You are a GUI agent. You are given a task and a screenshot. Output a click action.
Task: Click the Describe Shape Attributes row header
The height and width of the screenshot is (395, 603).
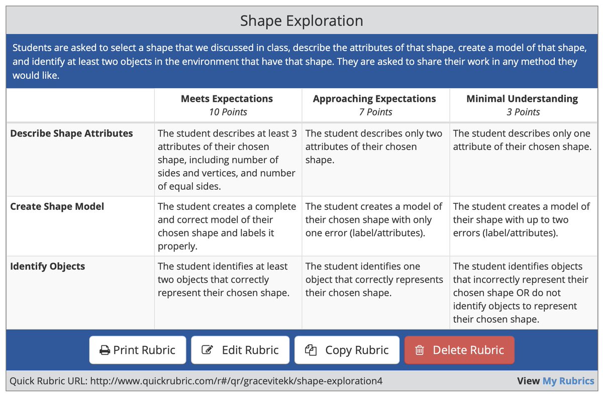pos(71,134)
